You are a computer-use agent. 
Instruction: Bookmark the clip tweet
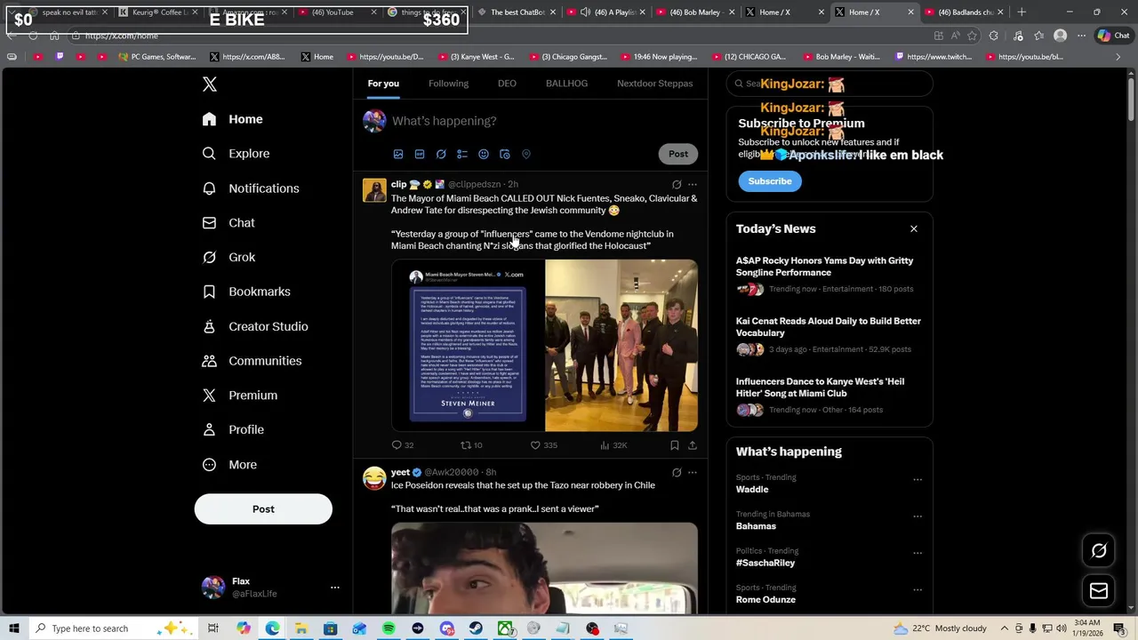(674, 445)
